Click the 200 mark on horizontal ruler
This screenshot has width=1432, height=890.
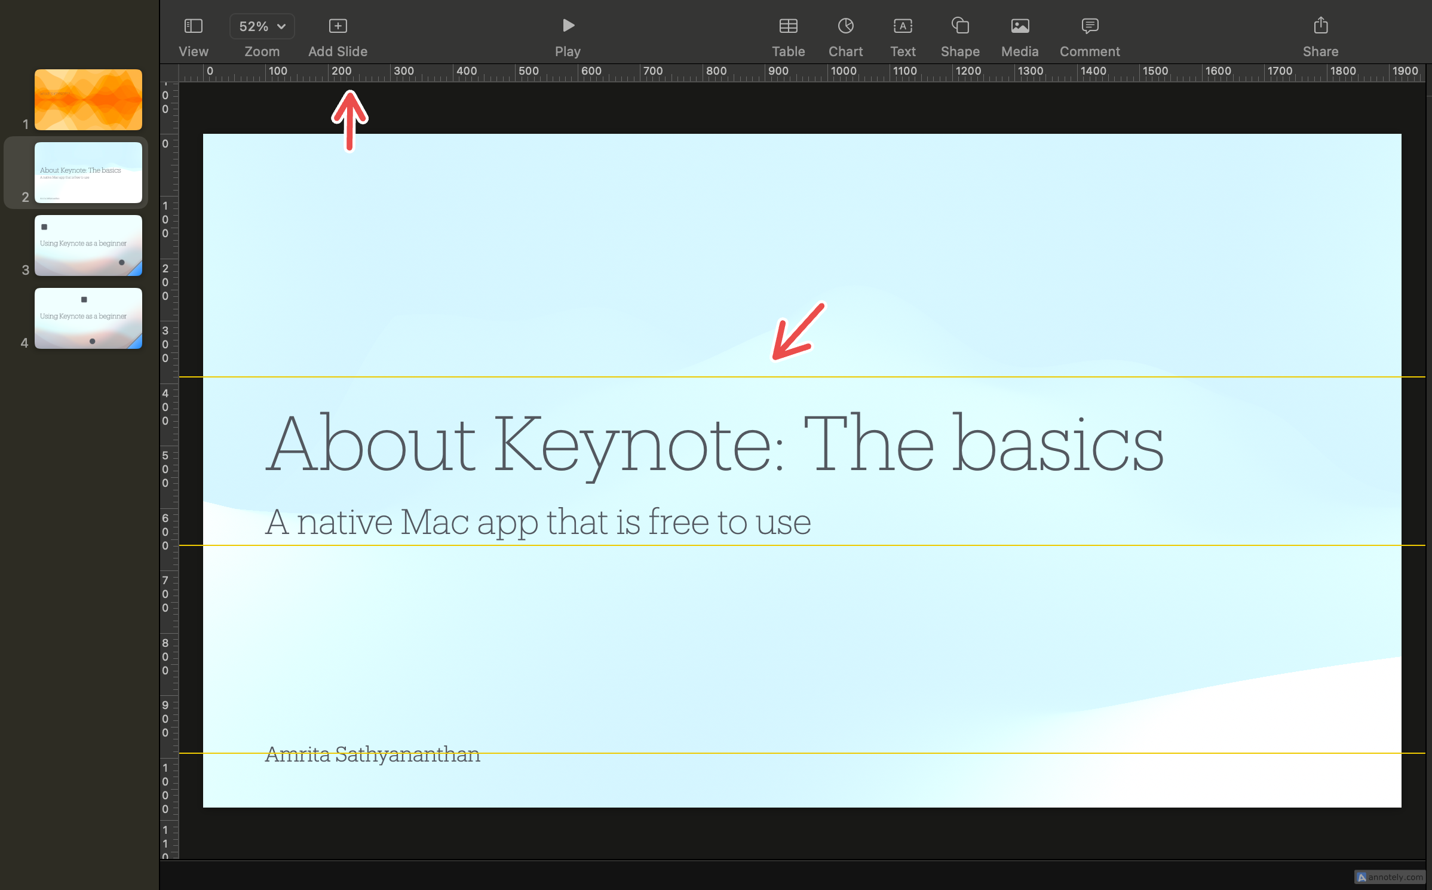[x=341, y=70]
